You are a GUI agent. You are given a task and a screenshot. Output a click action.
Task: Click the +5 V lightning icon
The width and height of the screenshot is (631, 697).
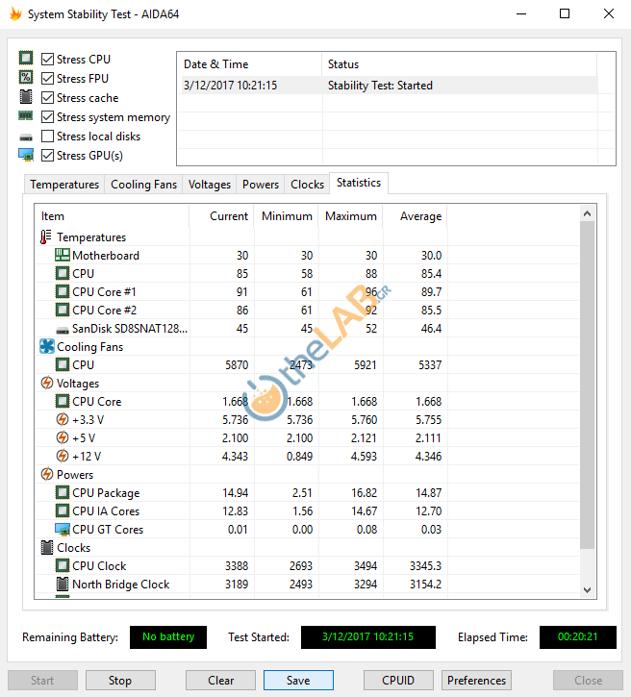pos(63,437)
